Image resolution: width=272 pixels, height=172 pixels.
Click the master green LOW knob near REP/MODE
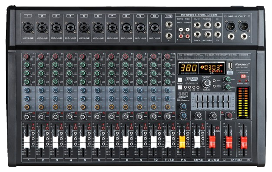tap(227, 87)
